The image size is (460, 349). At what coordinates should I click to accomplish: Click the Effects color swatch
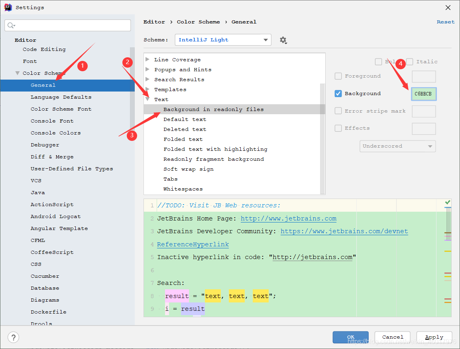click(x=424, y=129)
